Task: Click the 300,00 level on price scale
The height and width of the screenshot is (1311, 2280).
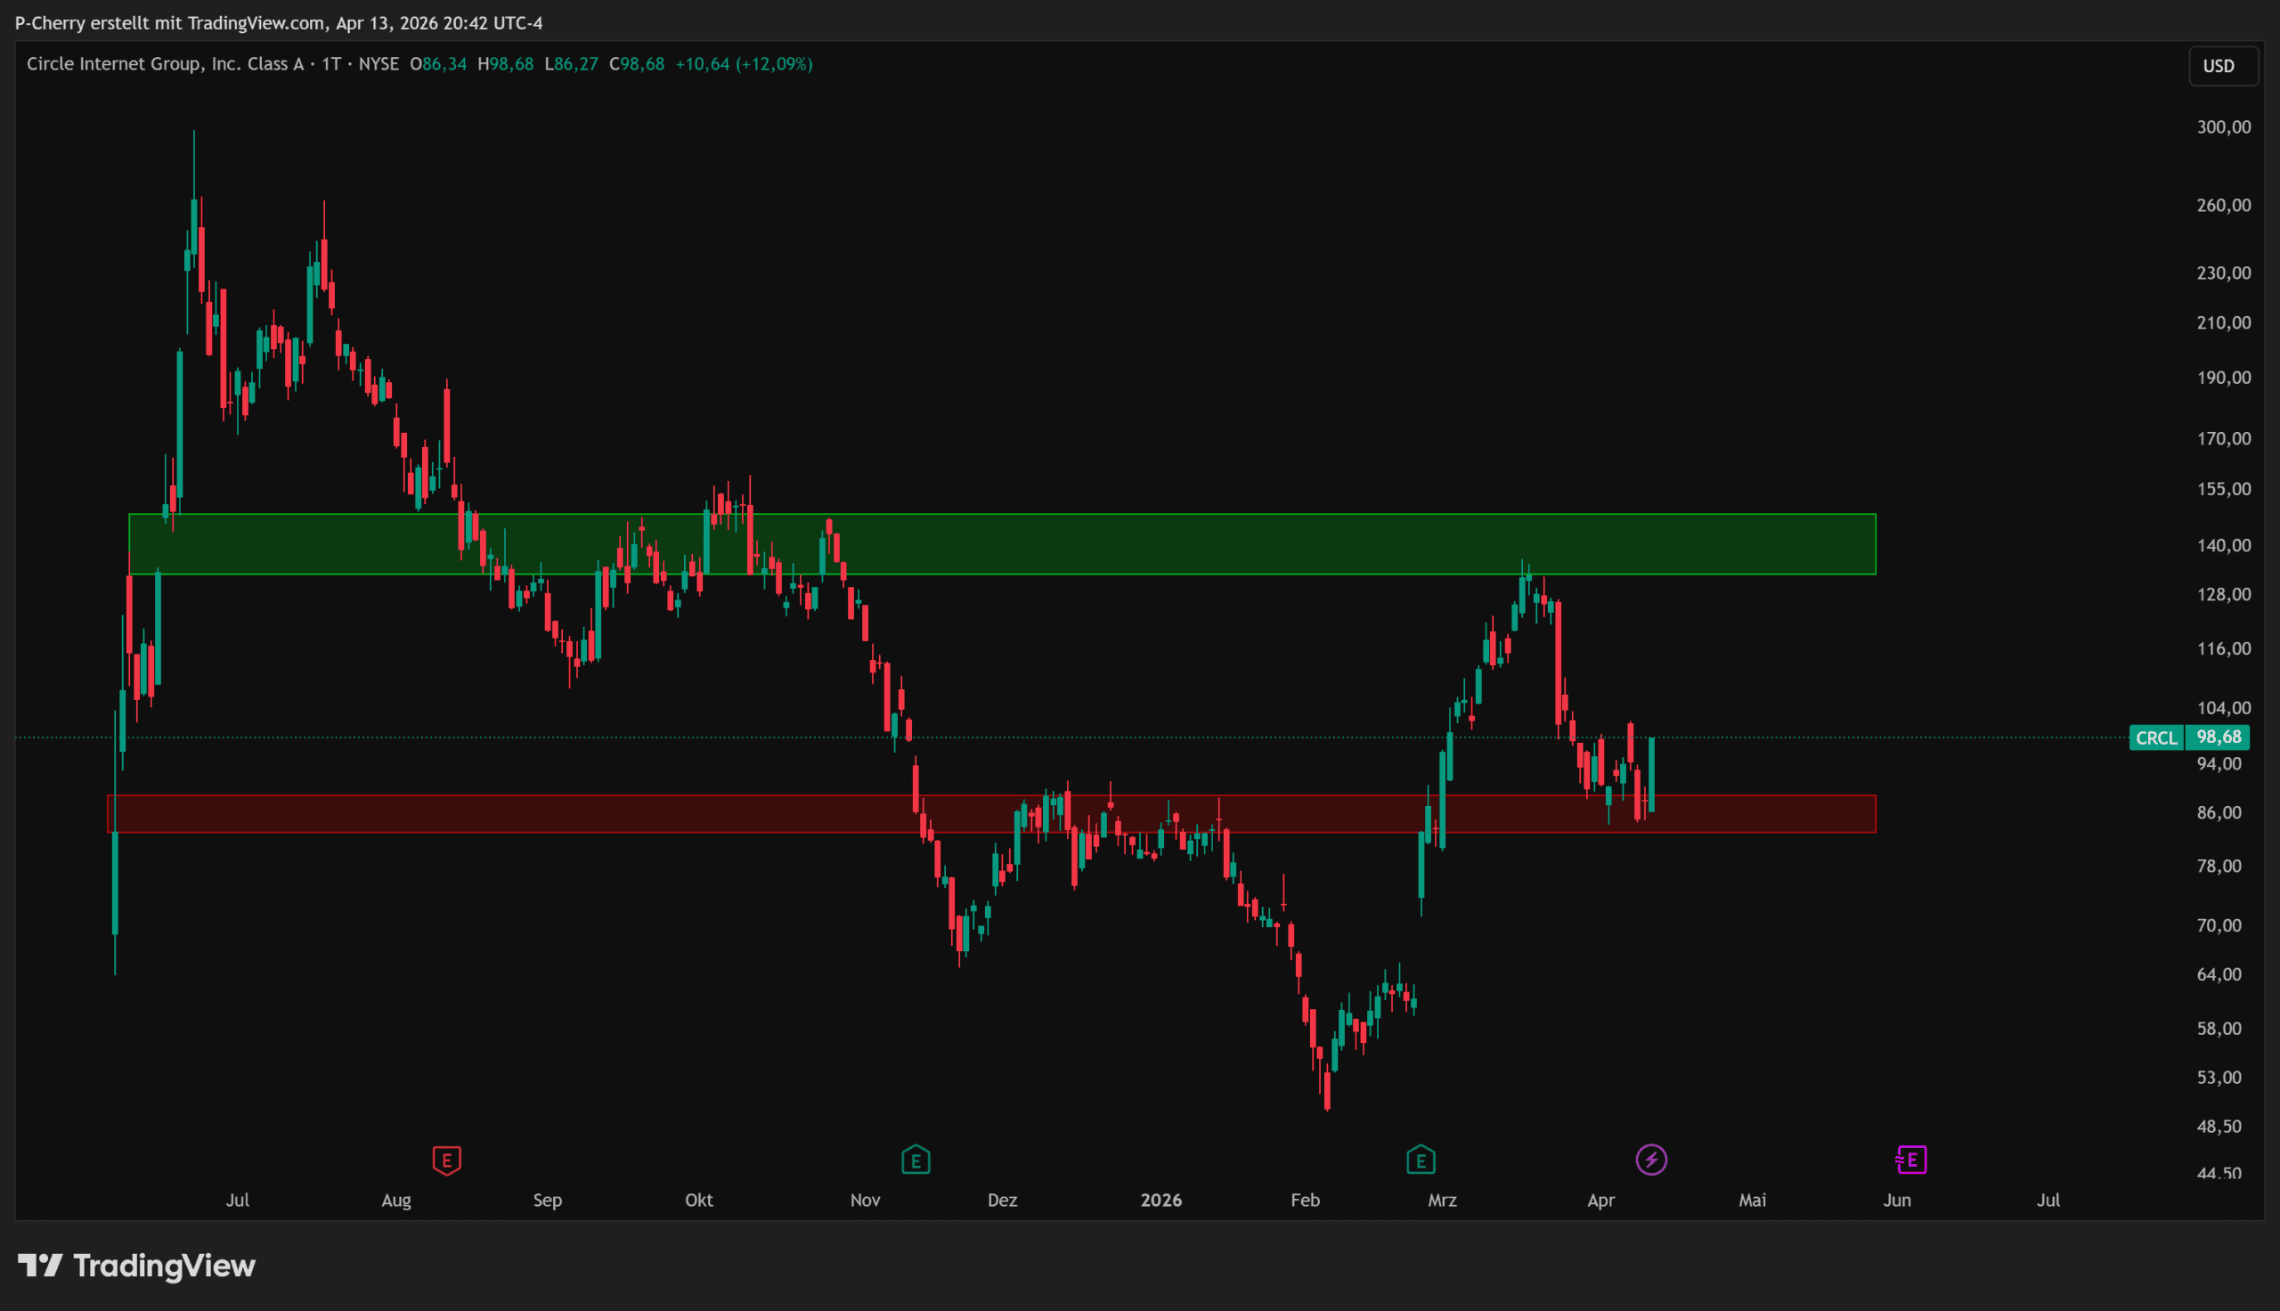Action: point(2223,127)
